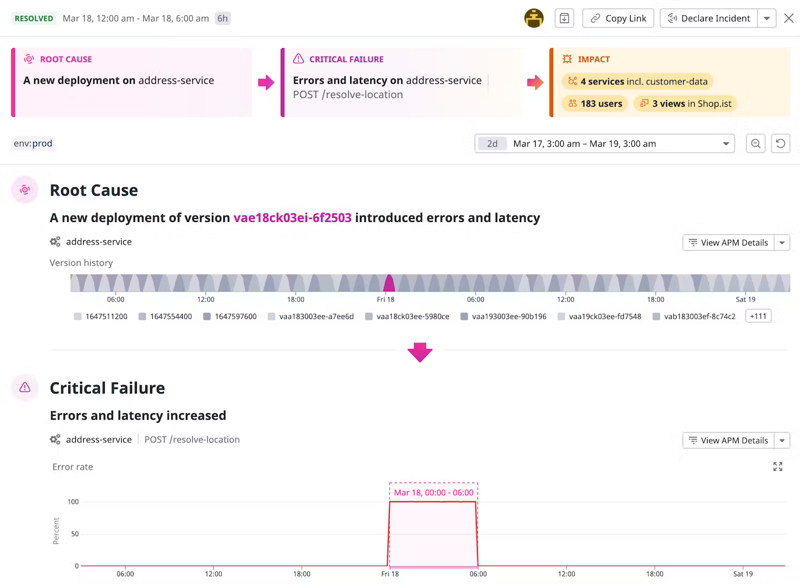This screenshot has width=800, height=585.
Task: Open the version link vae18ck03ei-6f2503
Action: pyautogui.click(x=293, y=217)
